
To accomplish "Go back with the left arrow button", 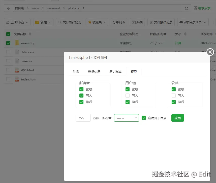I will pyautogui.click(x=9, y=8).
